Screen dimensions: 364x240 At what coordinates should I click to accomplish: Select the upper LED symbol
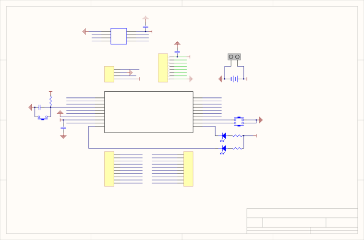click(224, 137)
